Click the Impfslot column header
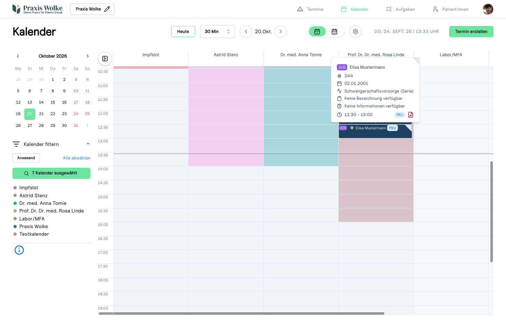Screen dimensions: 506x331 tap(151, 55)
